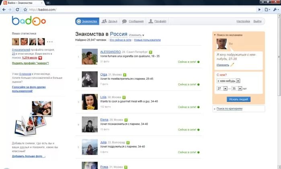Click the 0 голосов link
The height and width of the screenshot is (169, 281).
[25, 74]
